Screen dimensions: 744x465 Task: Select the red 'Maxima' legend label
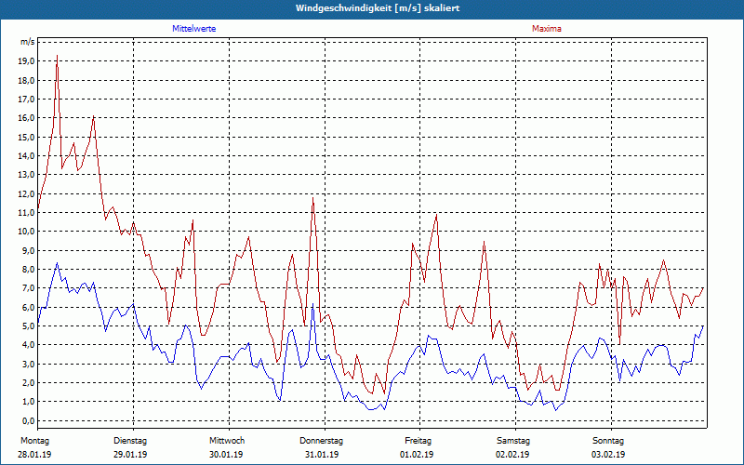[547, 29]
